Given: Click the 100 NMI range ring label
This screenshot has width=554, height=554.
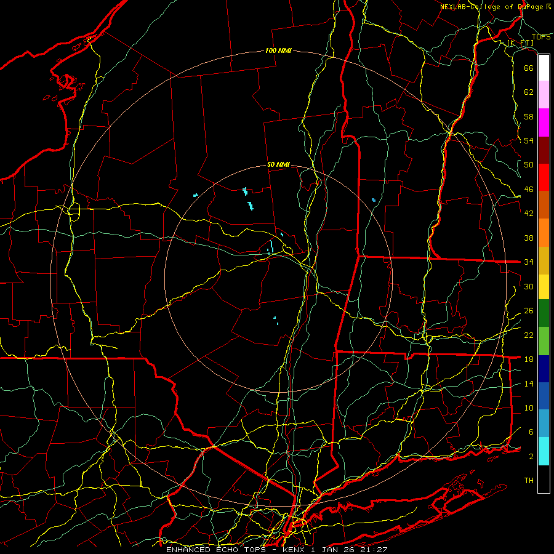Looking at the screenshot, I should pos(278,51).
